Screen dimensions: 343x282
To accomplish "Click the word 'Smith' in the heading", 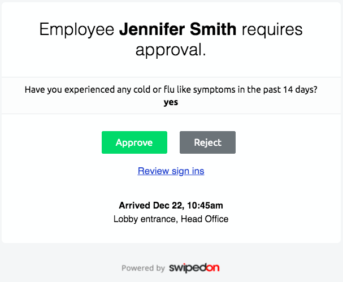I will click(213, 29).
